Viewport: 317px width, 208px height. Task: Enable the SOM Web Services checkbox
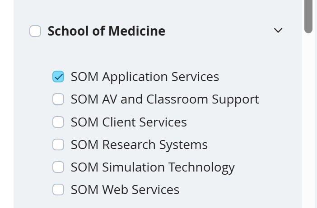coord(58,190)
